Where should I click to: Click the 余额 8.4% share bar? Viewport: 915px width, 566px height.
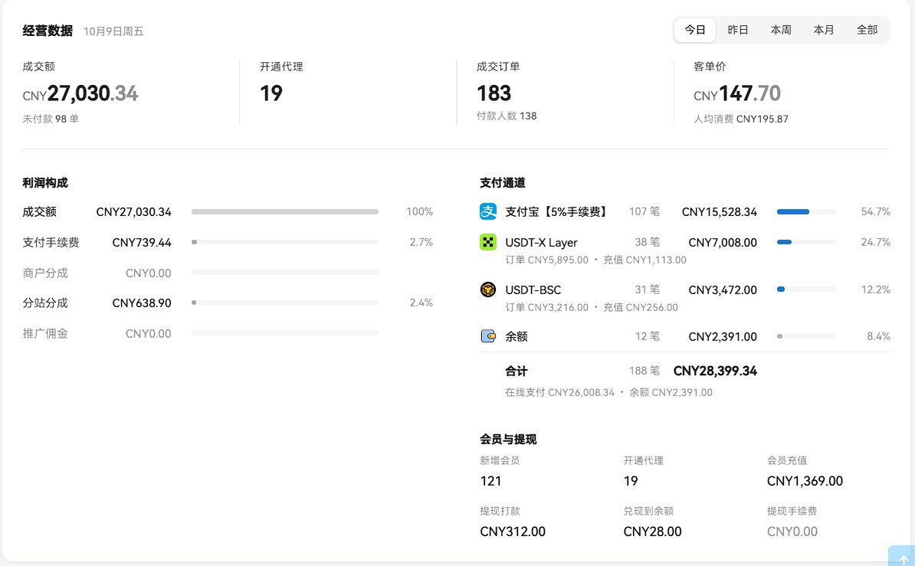[x=806, y=337]
